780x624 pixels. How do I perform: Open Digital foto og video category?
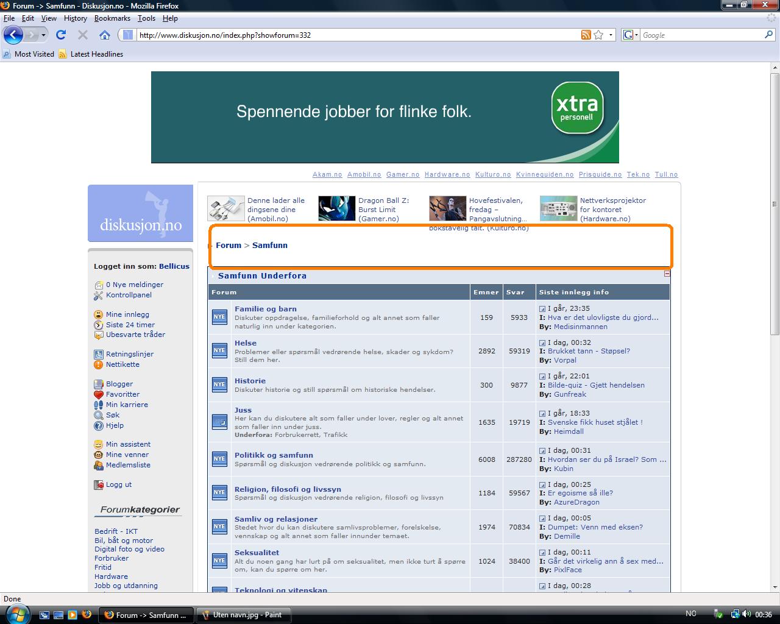[129, 549]
